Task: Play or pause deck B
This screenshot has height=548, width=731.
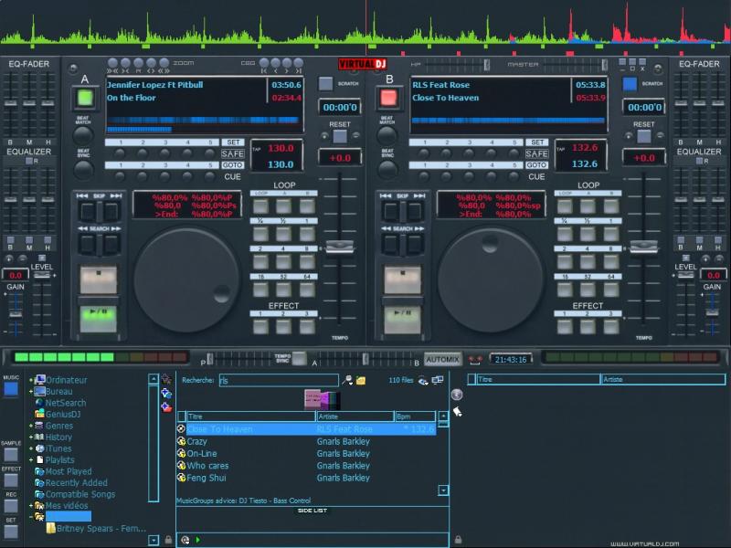Action: (402, 319)
